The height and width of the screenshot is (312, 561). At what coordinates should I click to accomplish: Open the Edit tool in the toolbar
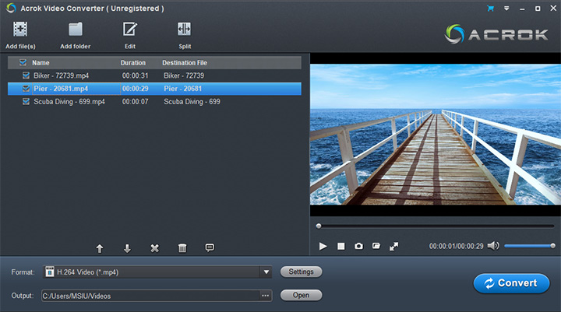(130, 30)
